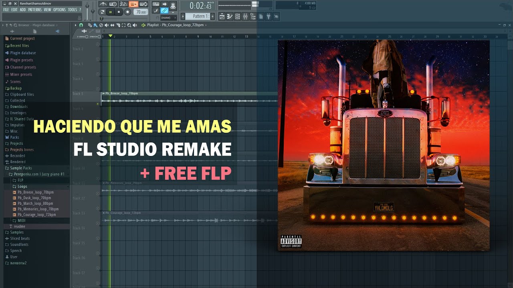Collapse Pereponka.com Jazzy piano #1 folder

pos(36,174)
